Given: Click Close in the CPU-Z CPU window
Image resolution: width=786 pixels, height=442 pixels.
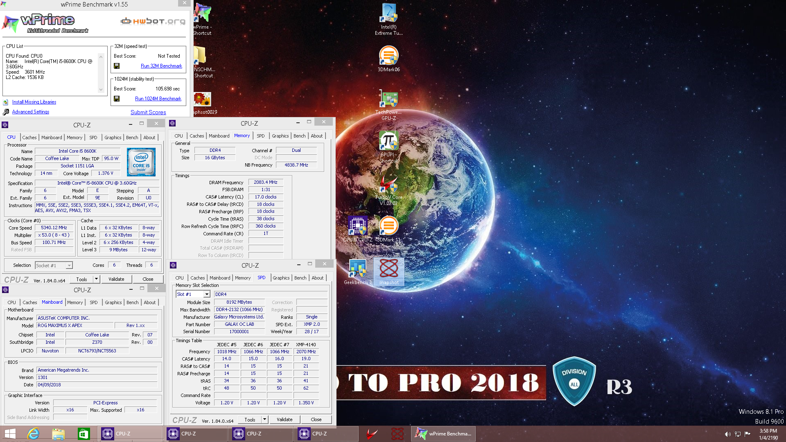Looking at the screenshot, I should click(x=148, y=279).
